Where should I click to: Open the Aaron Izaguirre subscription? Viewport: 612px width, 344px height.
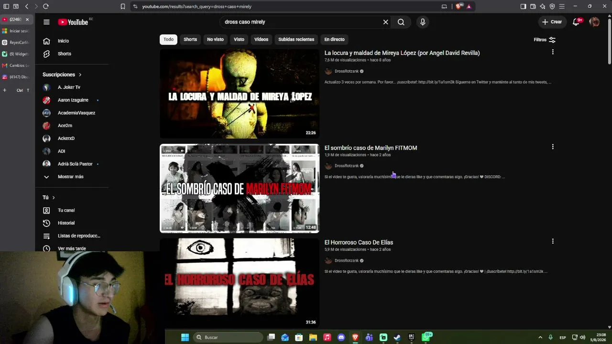coord(72,100)
